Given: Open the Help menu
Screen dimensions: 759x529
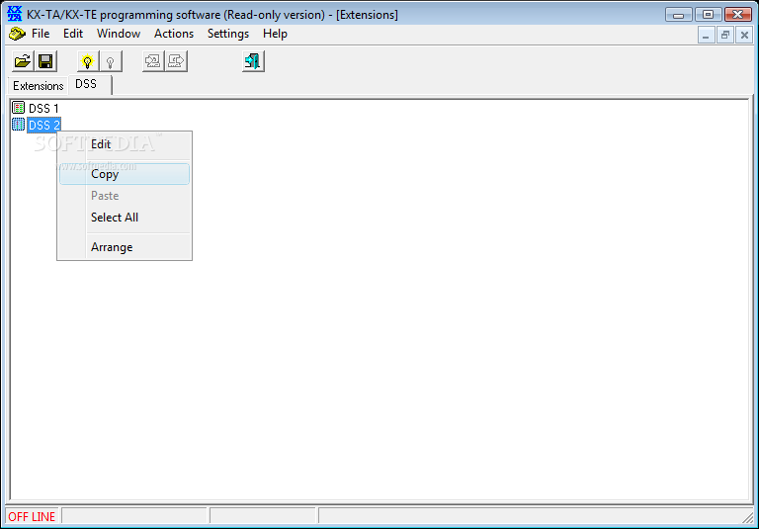Looking at the screenshot, I should (275, 34).
